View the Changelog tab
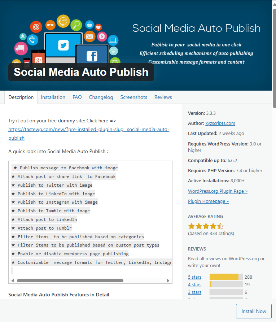 101,97
